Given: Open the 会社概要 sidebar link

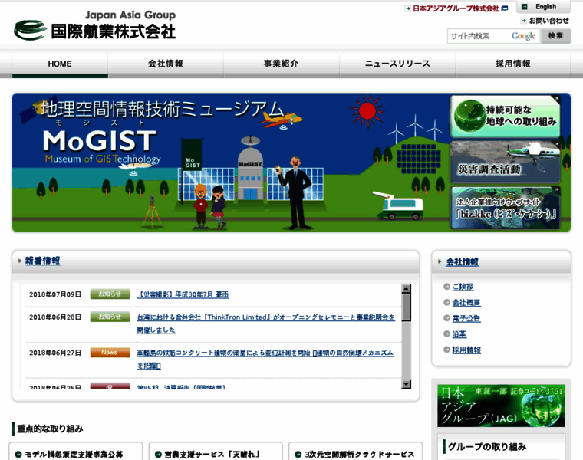Looking at the screenshot, I should pos(466,303).
